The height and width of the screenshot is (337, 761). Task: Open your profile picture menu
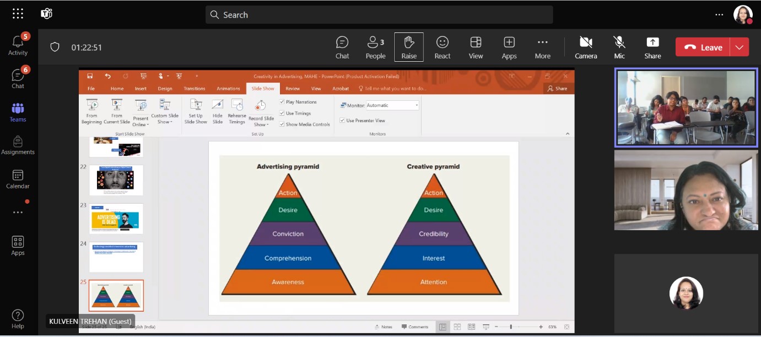[x=742, y=14]
